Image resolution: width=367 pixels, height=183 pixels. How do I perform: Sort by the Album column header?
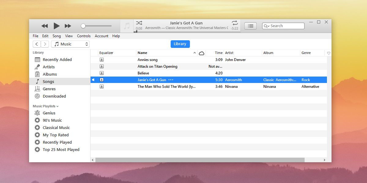281,53
